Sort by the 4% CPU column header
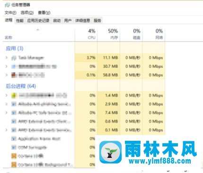 pos(86,35)
